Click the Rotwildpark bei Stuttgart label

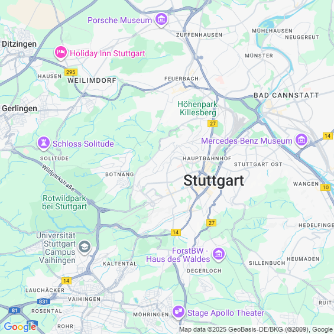(64, 202)
